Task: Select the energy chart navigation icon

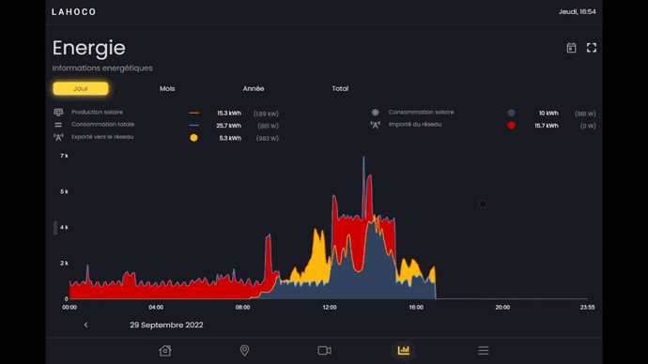Action: pos(404,350)
